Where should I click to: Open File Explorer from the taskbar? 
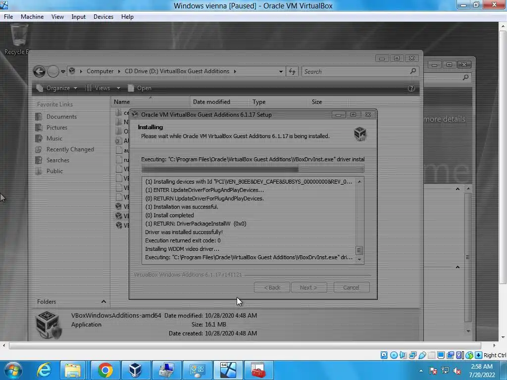[73, 370]
